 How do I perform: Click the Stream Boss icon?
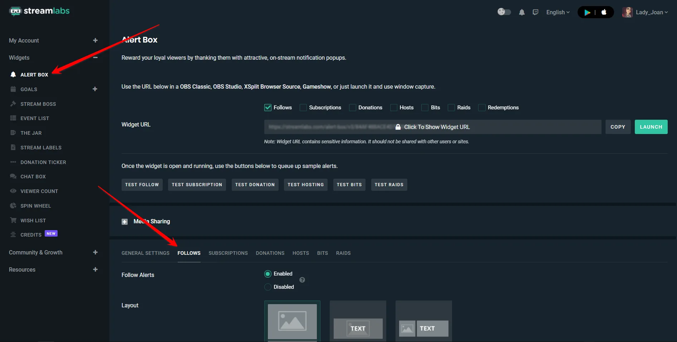click(13, 104)
